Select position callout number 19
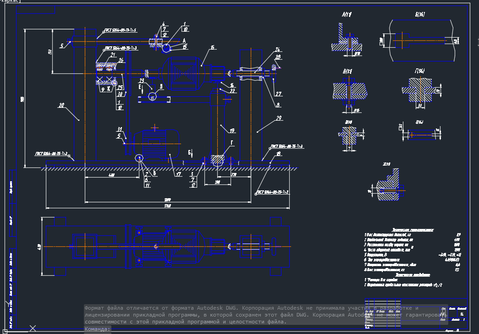This screenshot has width=479, height=334. tap(232, 131)
